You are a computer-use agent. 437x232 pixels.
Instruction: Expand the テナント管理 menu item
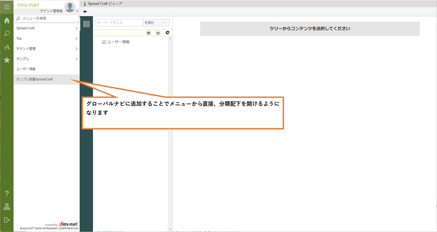tap(47, 49)
